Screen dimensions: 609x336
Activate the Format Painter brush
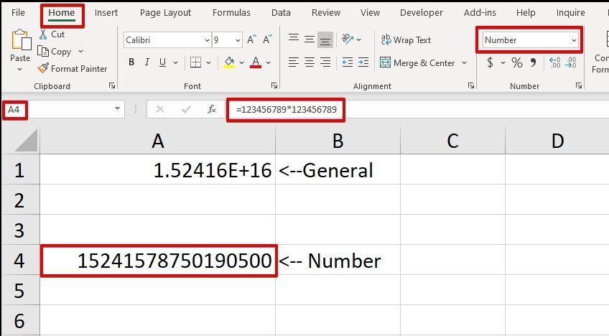43,68
